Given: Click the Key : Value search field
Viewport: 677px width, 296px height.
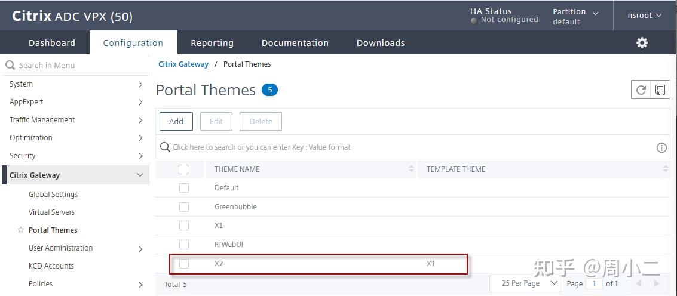Looking at the screenshot, I should (413, 147).
